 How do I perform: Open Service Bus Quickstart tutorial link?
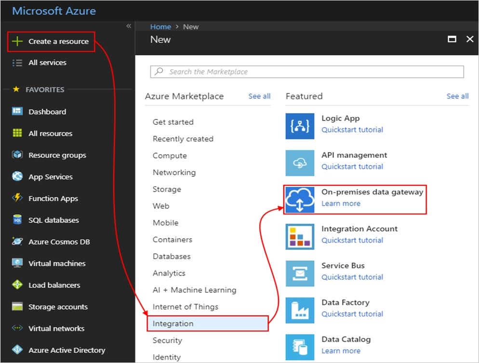352,277
